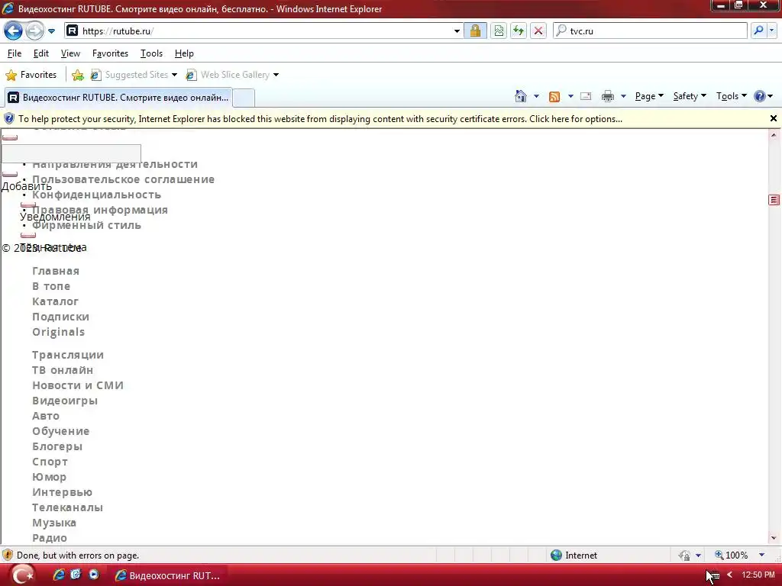782x586 pixels.
Task: Open the Спорт category link
Action: coord(50,462)
